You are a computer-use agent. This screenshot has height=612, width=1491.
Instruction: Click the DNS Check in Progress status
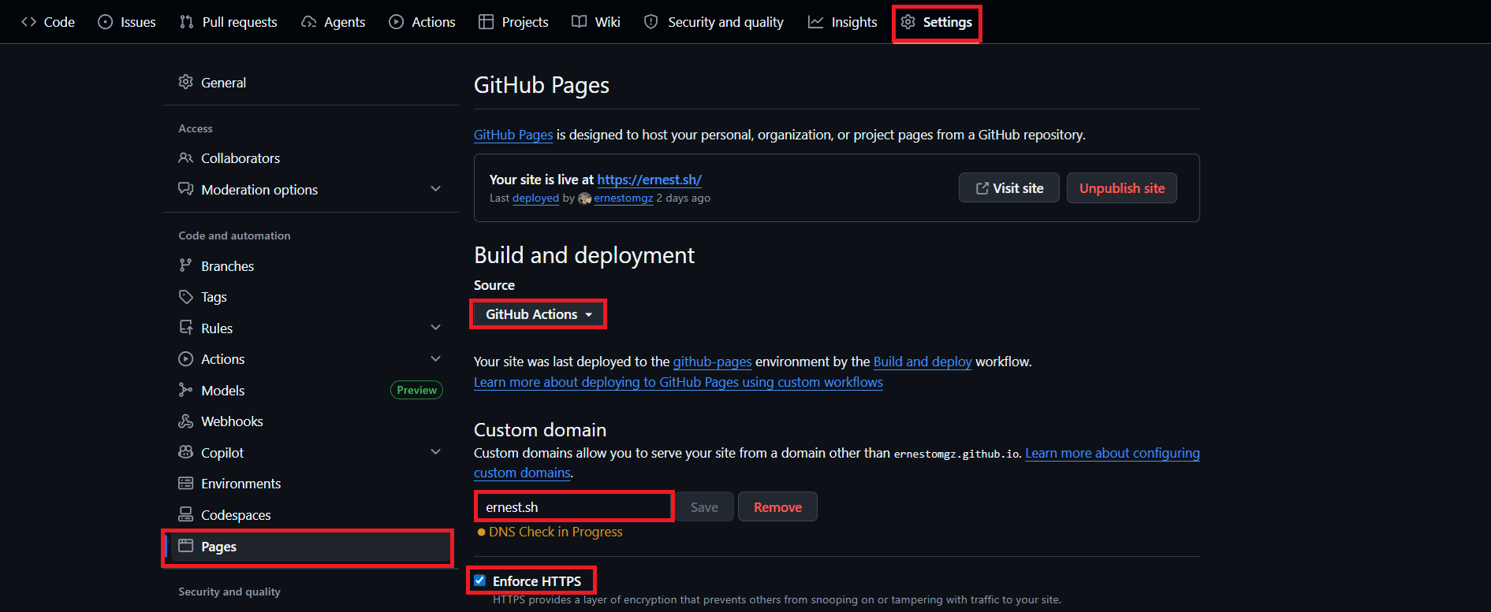point(550,532)
